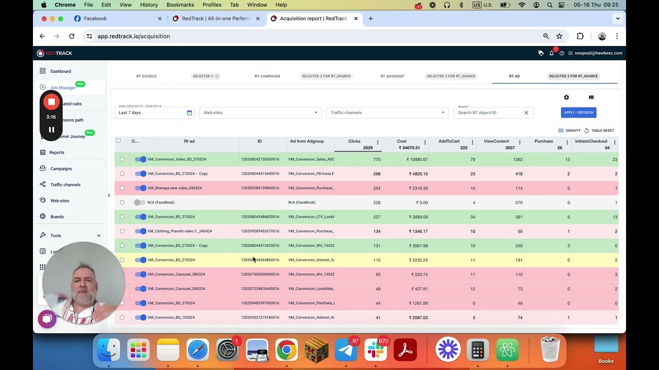659x370 pixels.
Task: Open the live chat widget
Action: click(47, 319)
